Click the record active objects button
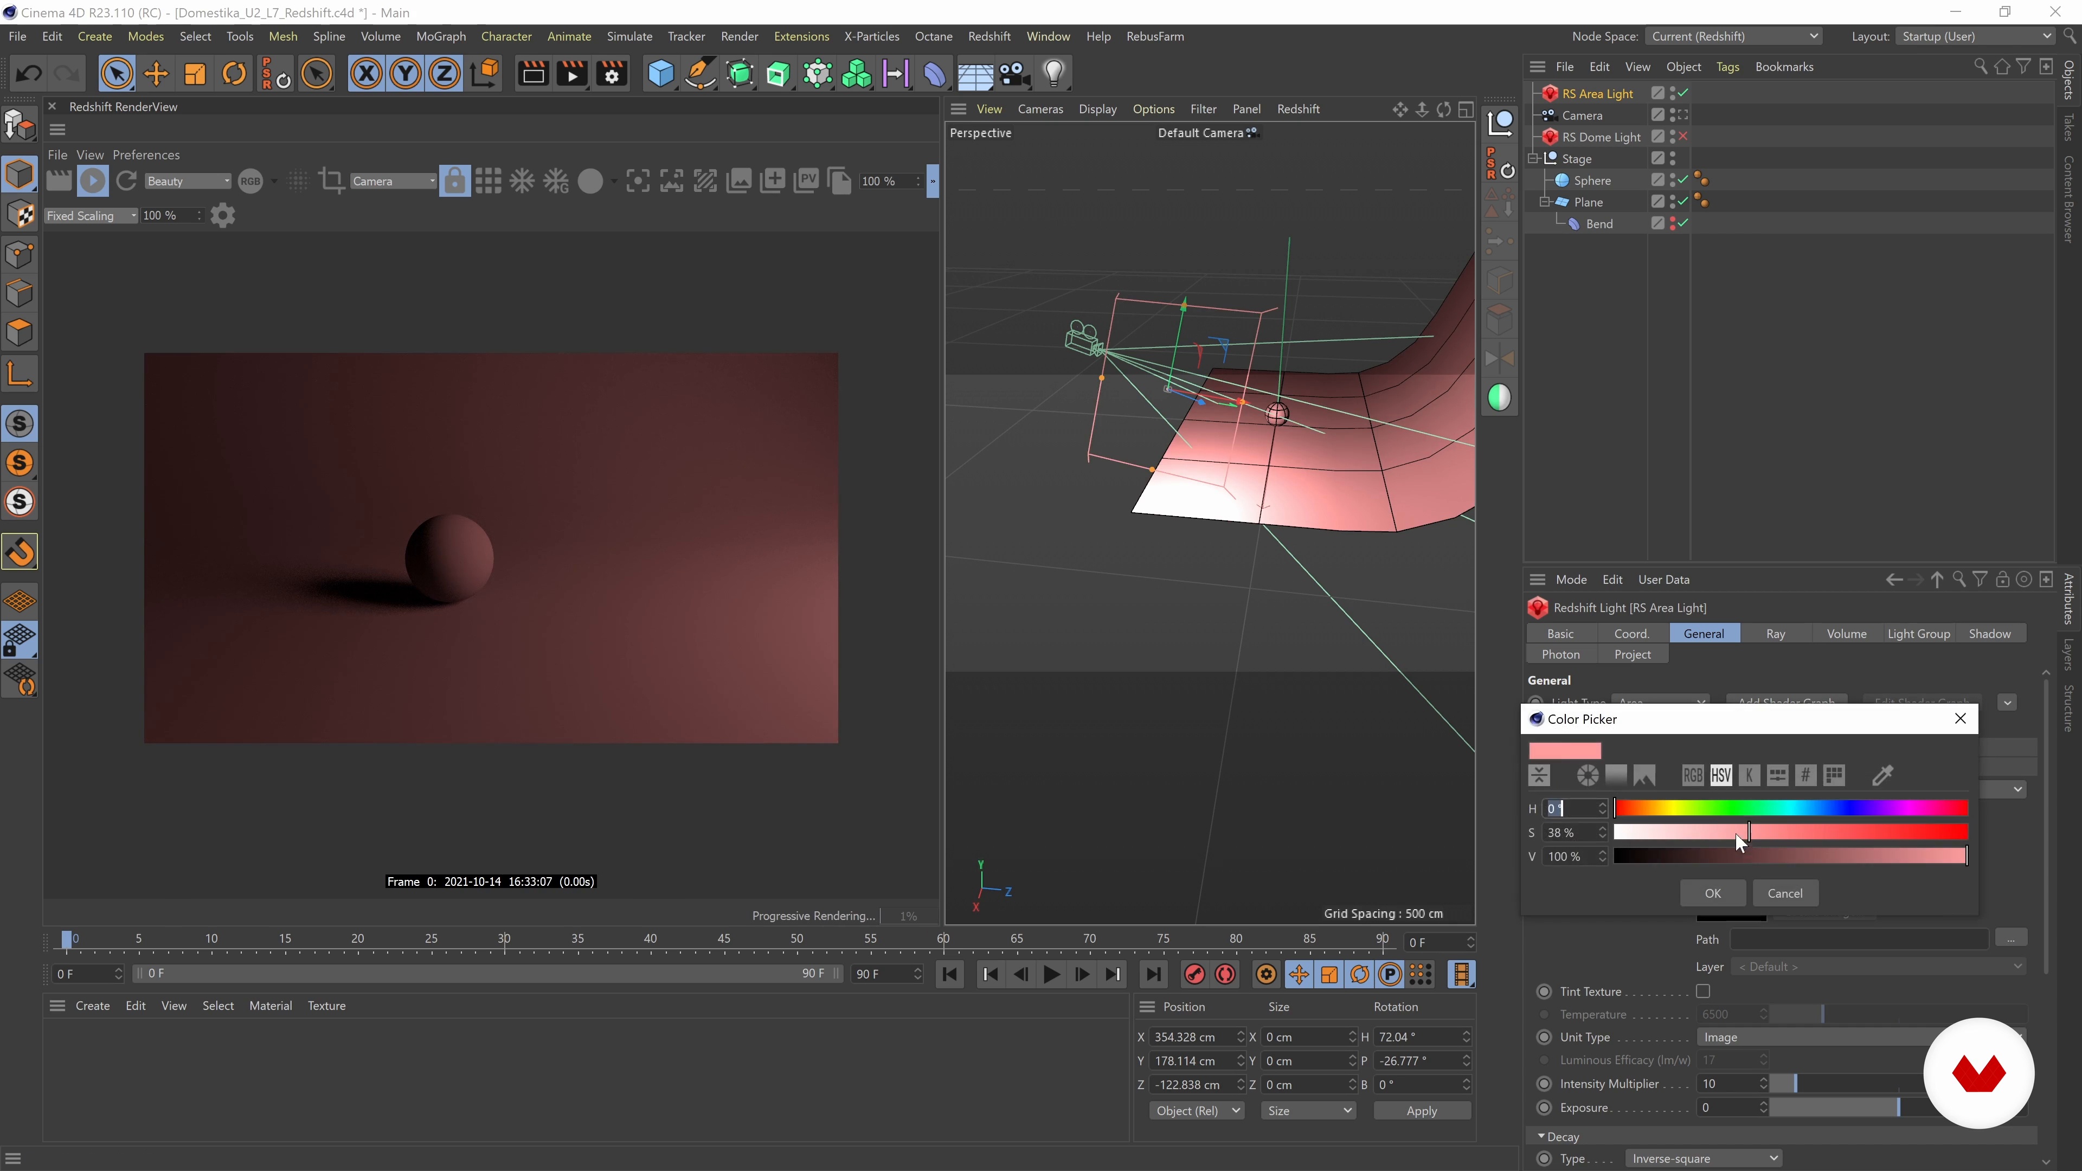The width and height of the screenshot is (2082, 1171). pyautogui.click(x=1194, y=975)
